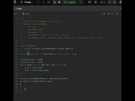The image size is (135, 101).
Task: Click the format code lines icon
Action: coord(104,14)
